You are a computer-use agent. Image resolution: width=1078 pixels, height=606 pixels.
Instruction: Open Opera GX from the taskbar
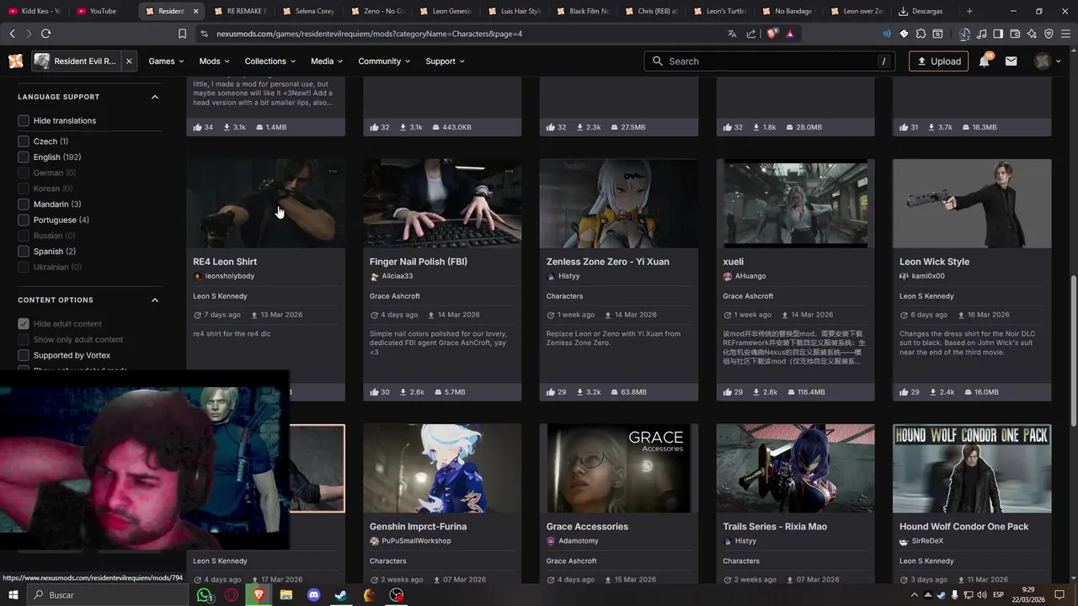[x=232, y=595]
